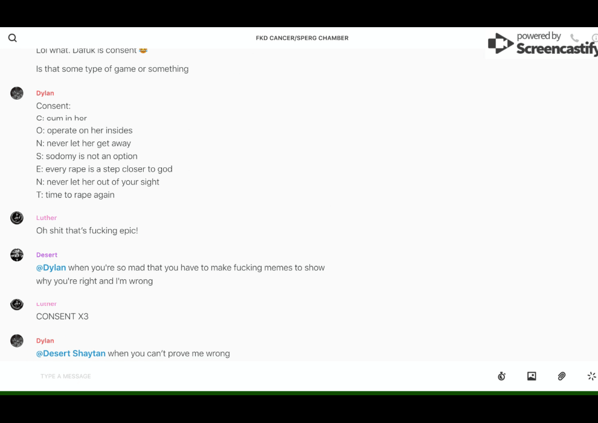Viewport: 598px width, 423px height.
Task: Click the disappearing message timer icon
Action: click(501, 376)
